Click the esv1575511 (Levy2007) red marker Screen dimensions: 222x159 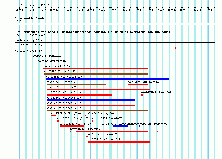pos(58,121)
